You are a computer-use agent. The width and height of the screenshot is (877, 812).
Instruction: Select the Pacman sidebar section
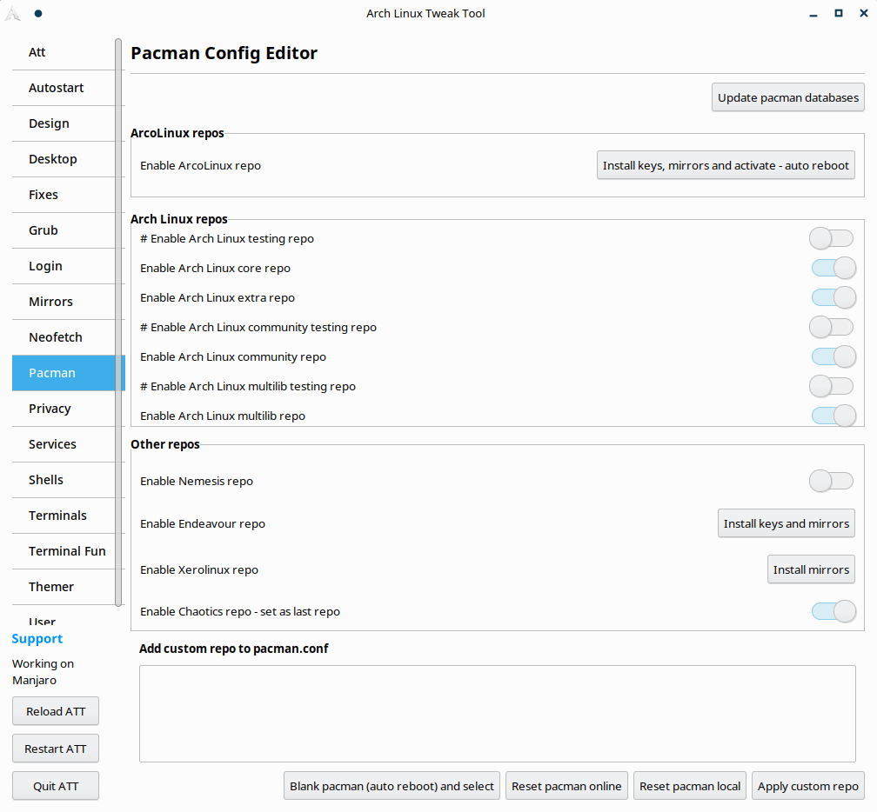click(x=64, y=373)
